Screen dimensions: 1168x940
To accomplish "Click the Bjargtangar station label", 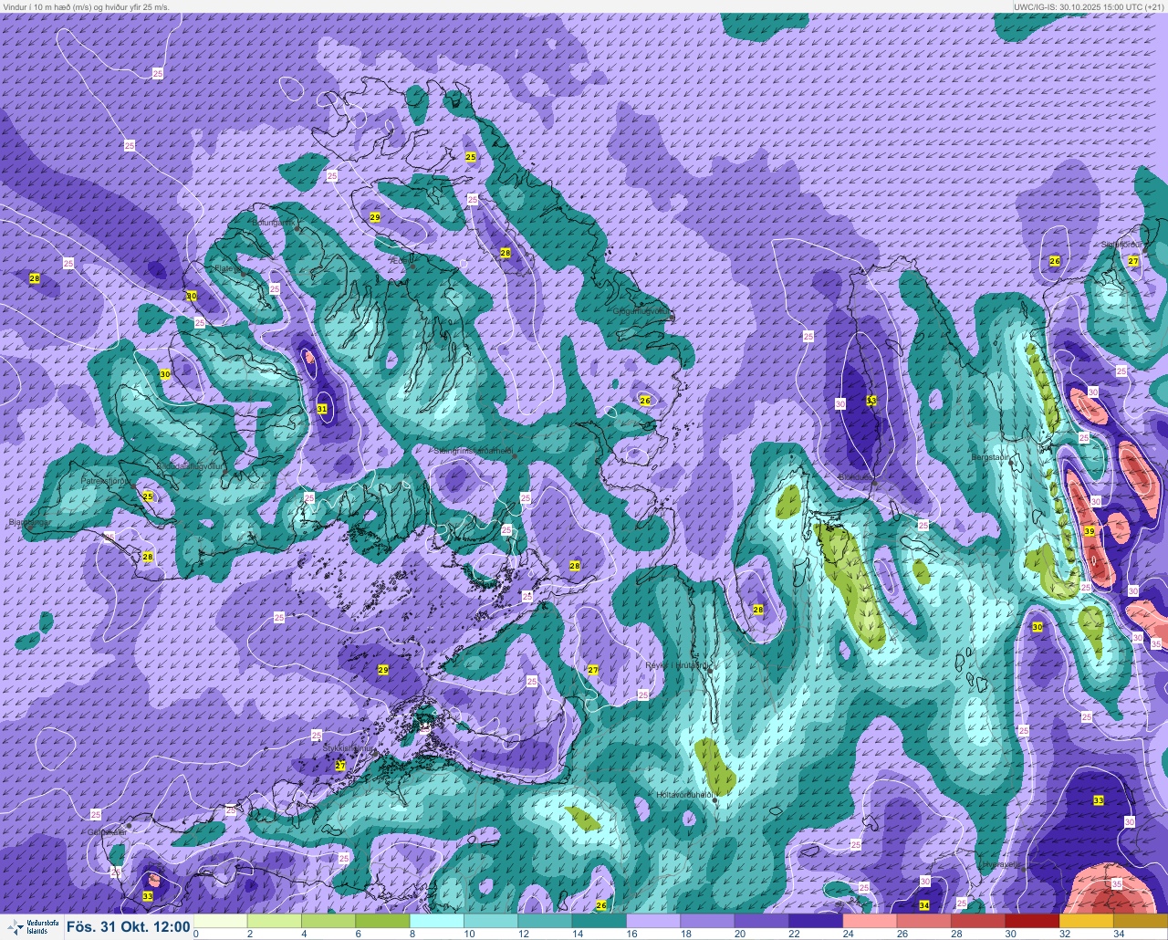I will coord(28,523).
